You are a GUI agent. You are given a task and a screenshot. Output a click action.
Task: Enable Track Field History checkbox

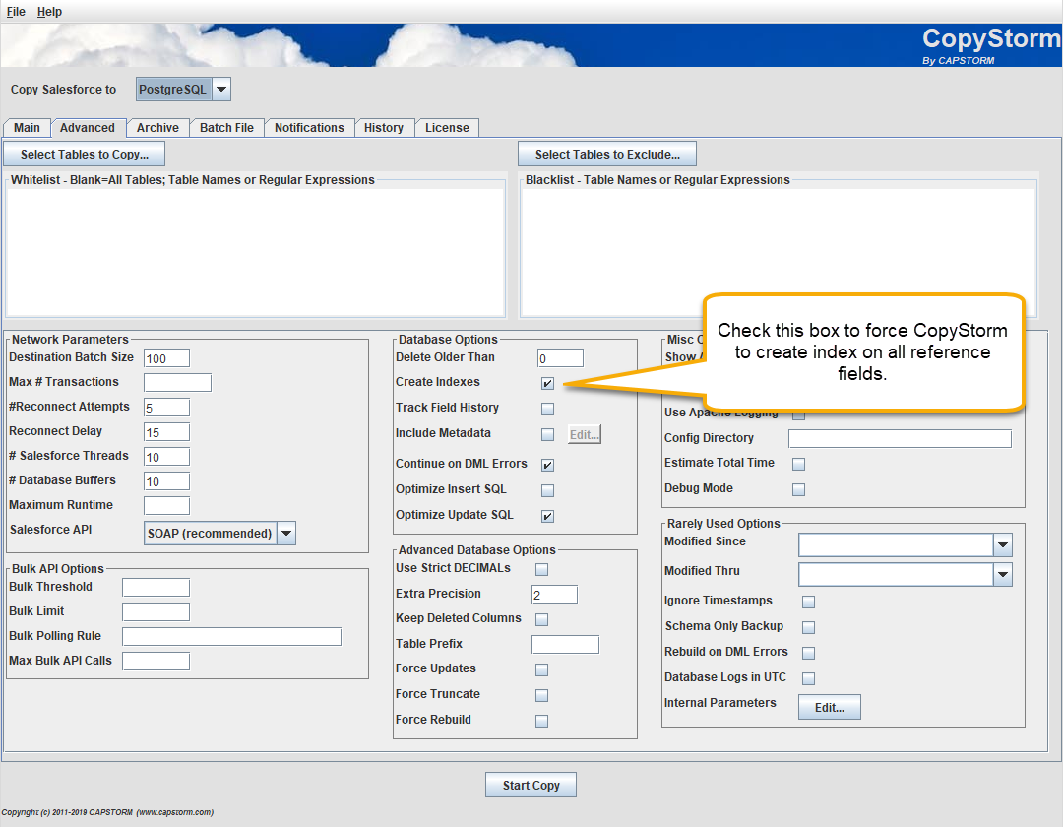548,409
